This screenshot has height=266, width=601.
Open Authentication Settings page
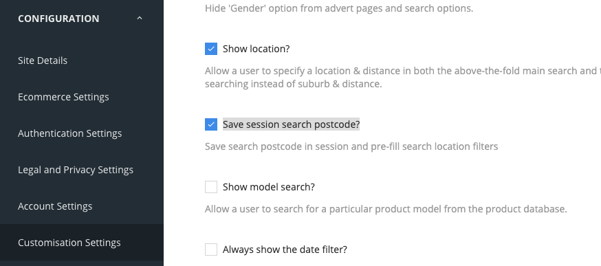[69, 133]
